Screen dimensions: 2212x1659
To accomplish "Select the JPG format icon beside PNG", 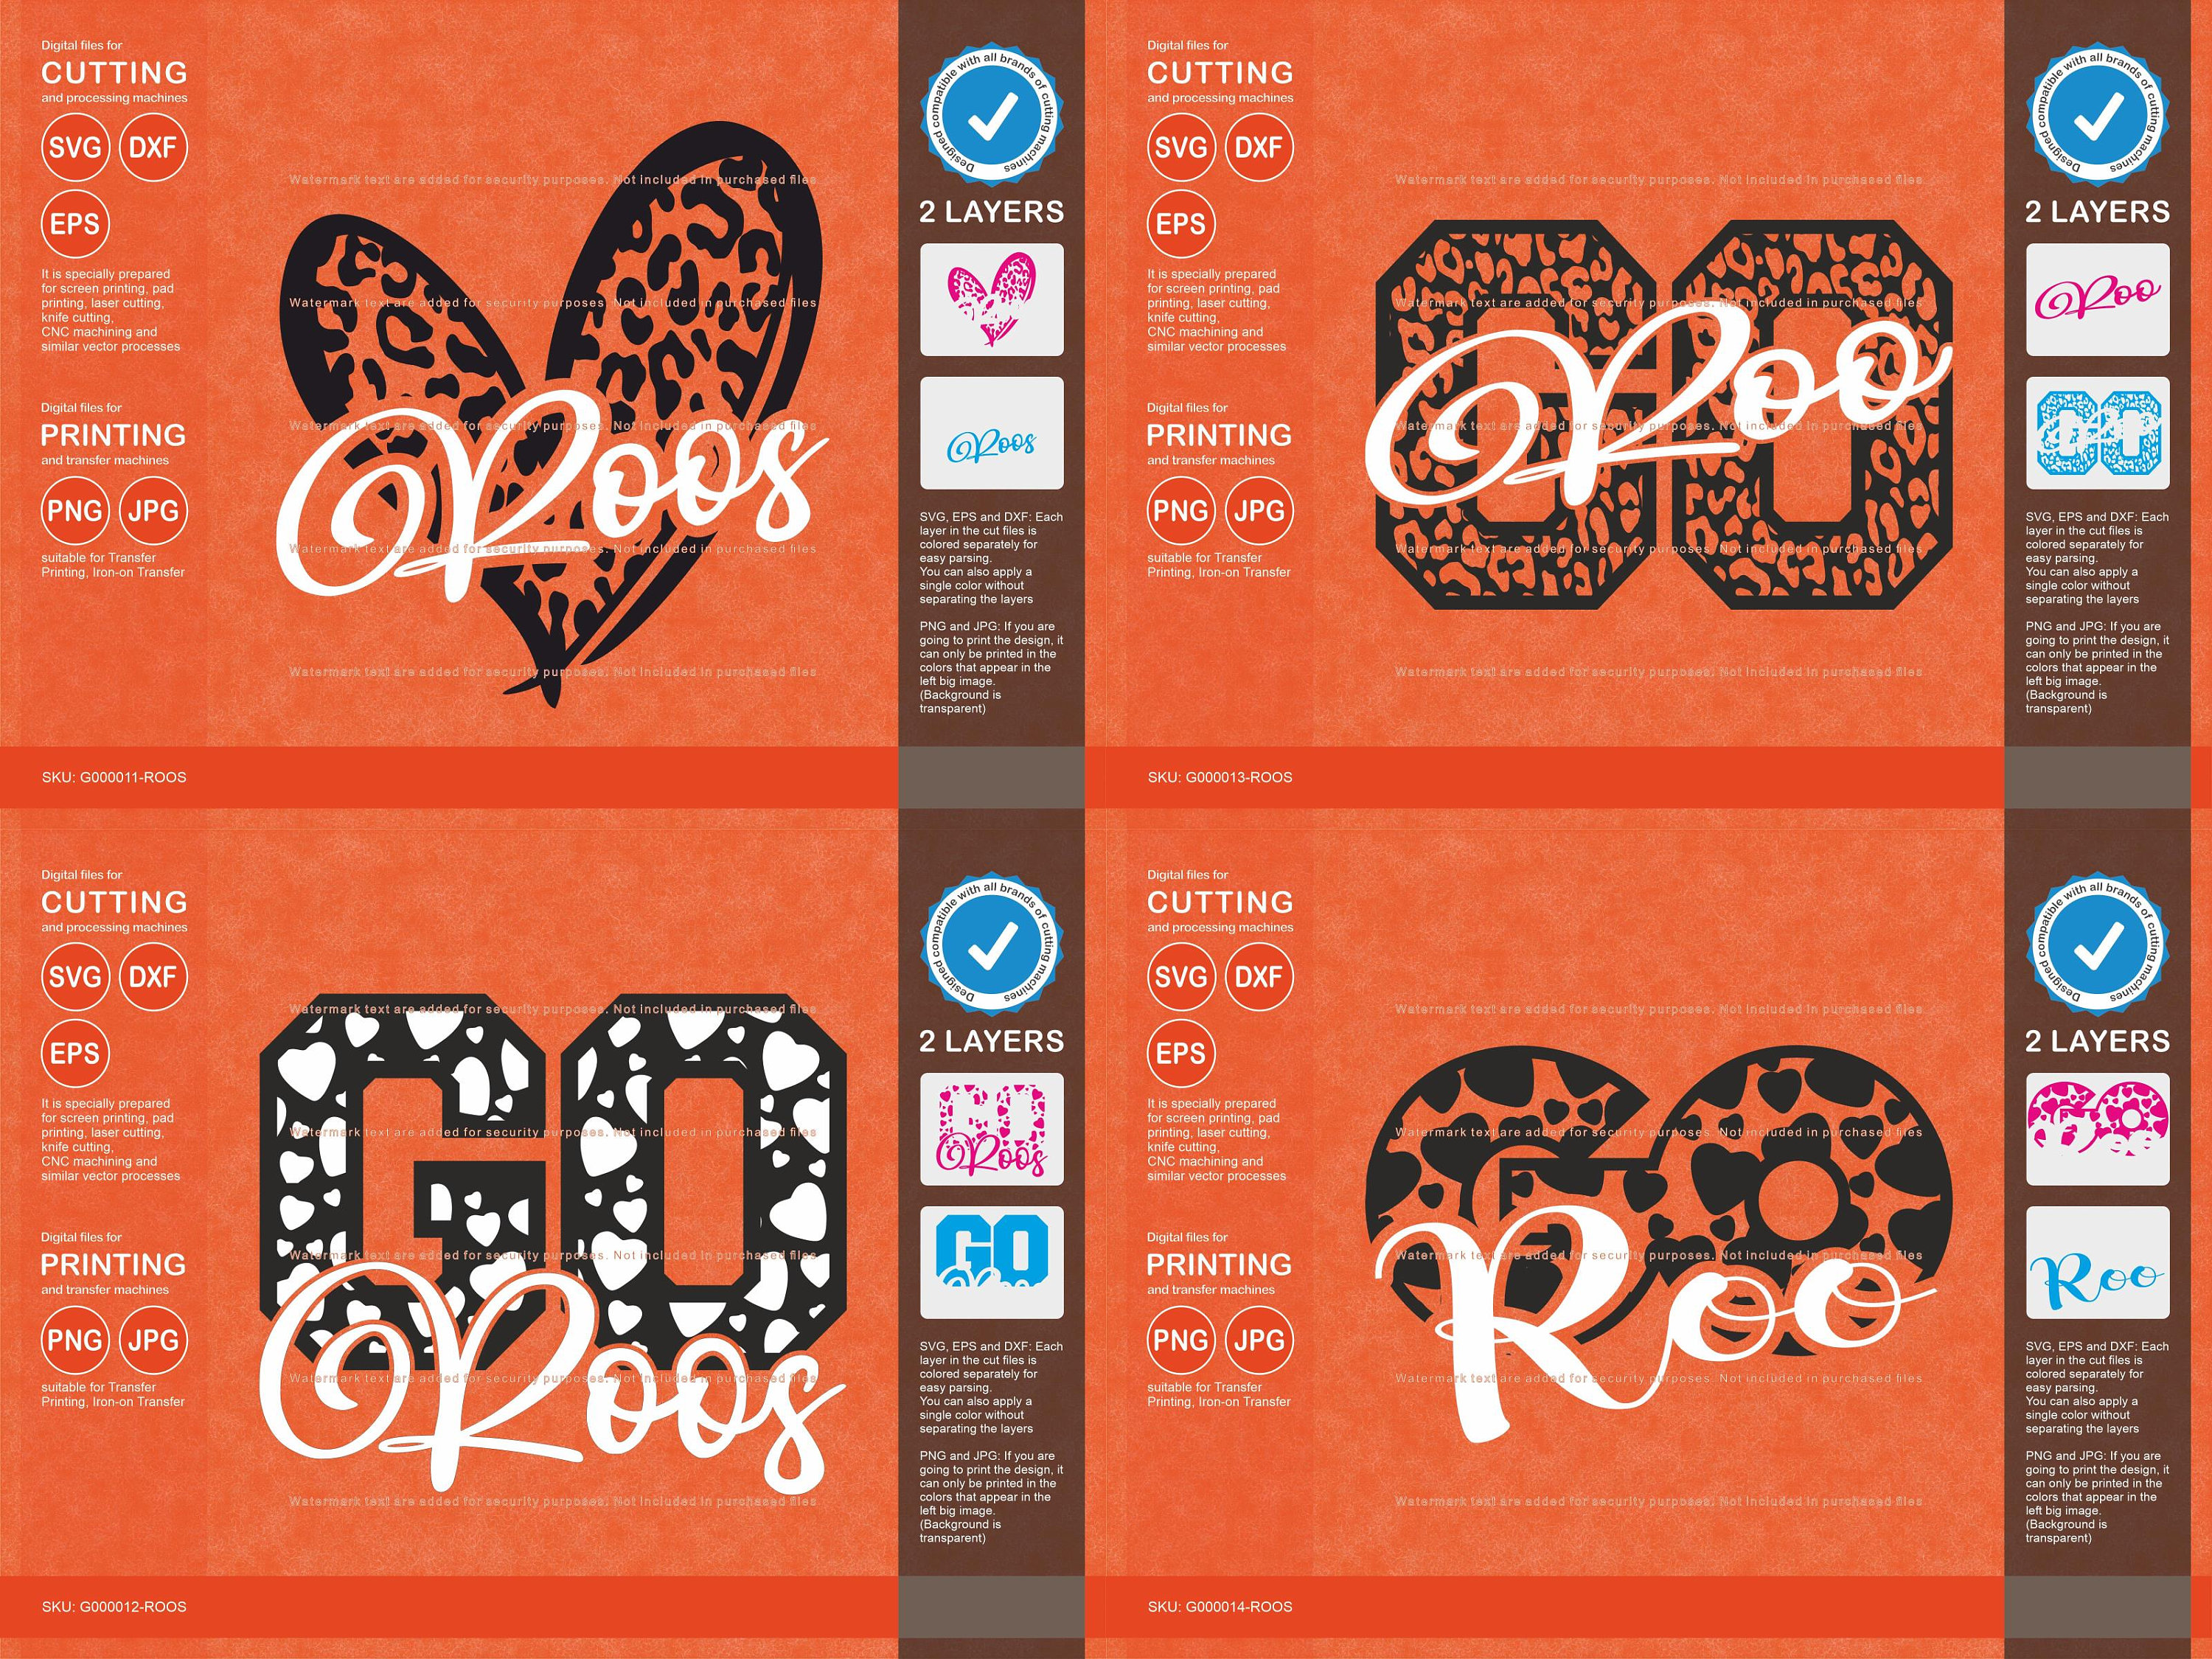I will point(153,512).
